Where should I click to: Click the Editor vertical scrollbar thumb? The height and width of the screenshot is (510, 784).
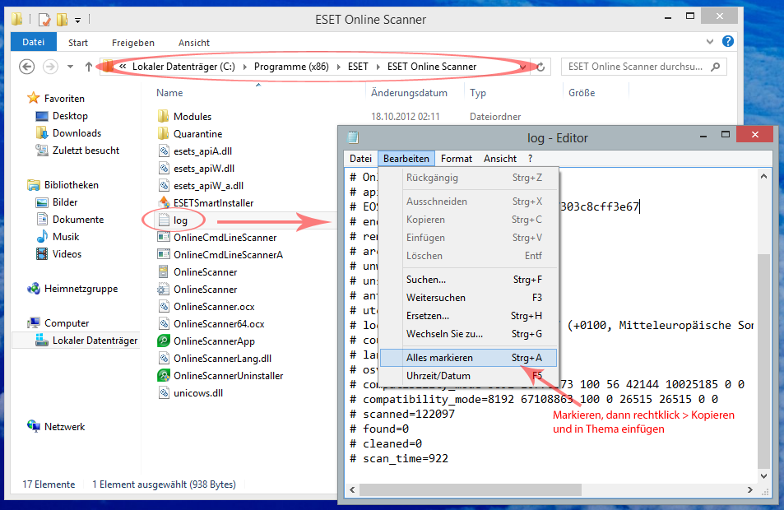(x=763, y=360)
